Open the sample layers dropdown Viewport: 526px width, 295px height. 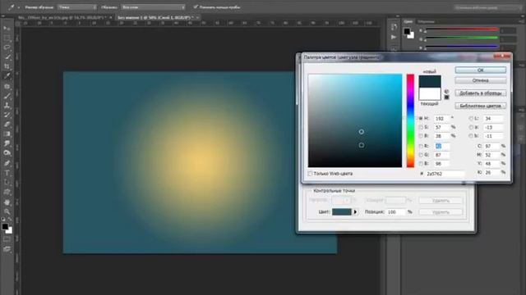tap(153, 7)
